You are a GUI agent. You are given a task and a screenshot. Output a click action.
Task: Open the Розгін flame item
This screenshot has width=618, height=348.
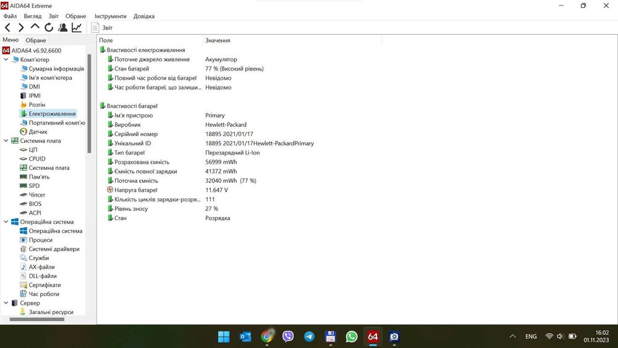click(x=33, y=105)
